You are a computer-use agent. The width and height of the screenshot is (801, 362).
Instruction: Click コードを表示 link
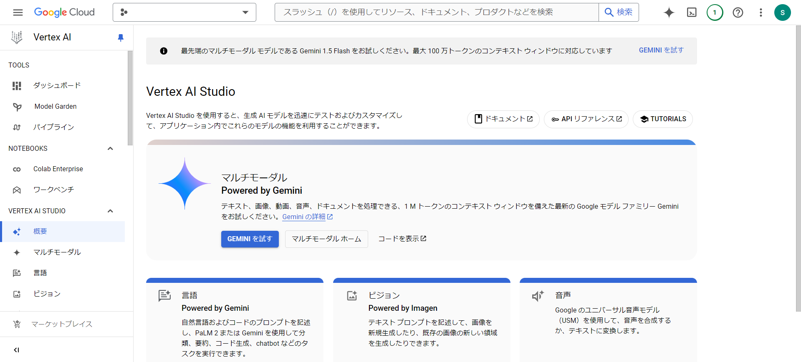tap(402, 239)
